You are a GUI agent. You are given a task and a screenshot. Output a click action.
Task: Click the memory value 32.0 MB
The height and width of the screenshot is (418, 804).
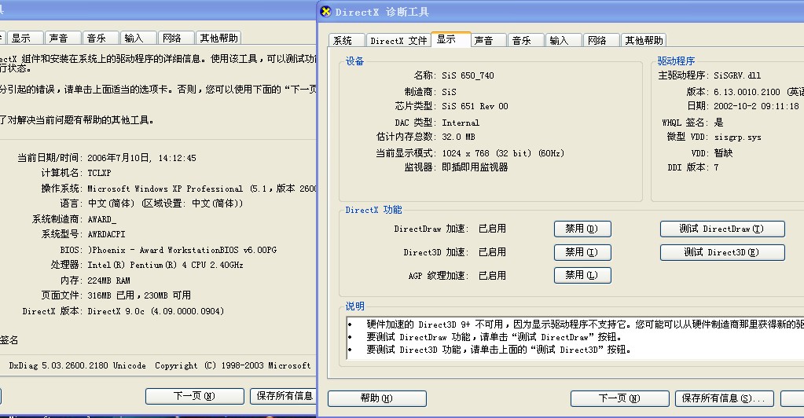(458, 137)
